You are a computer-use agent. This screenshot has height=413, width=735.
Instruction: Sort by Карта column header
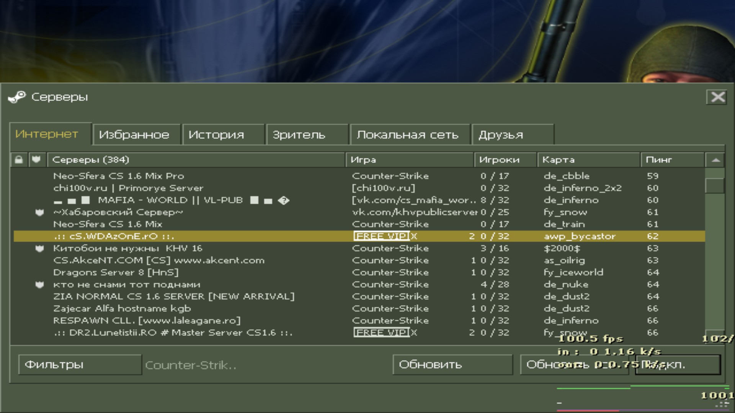589,160
